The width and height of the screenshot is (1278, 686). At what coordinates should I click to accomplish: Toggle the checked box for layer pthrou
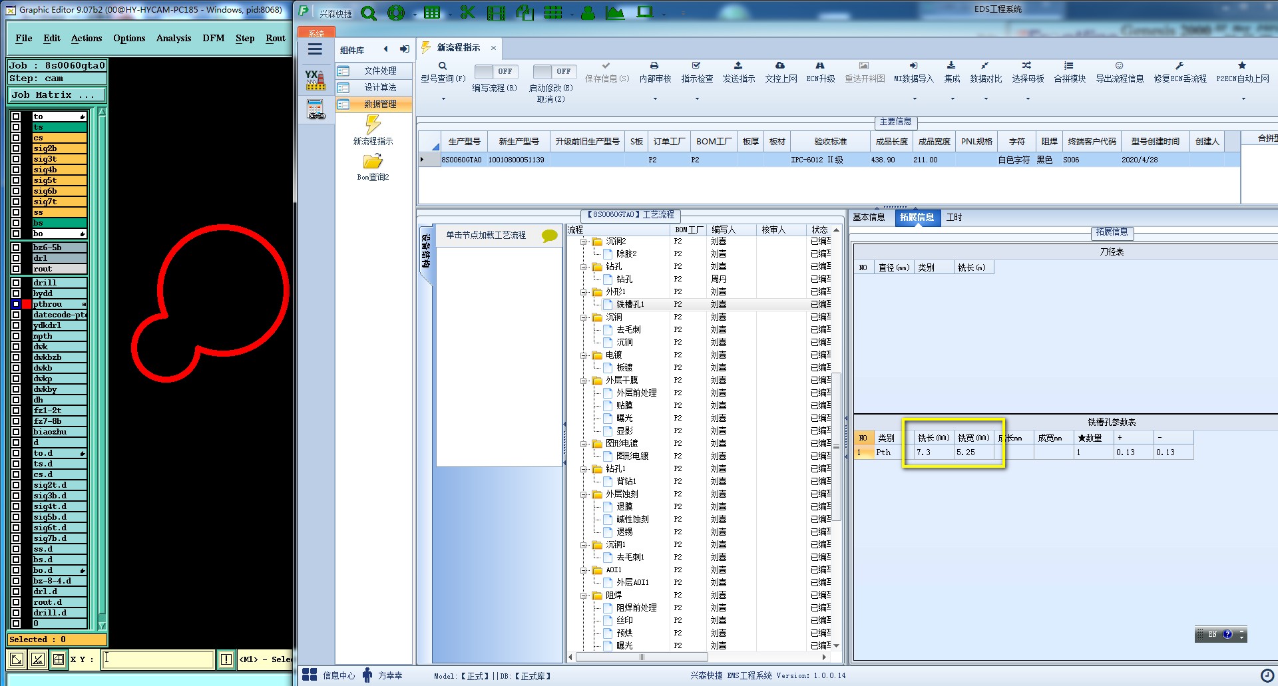pyautogui.click(x=16, y=304)
